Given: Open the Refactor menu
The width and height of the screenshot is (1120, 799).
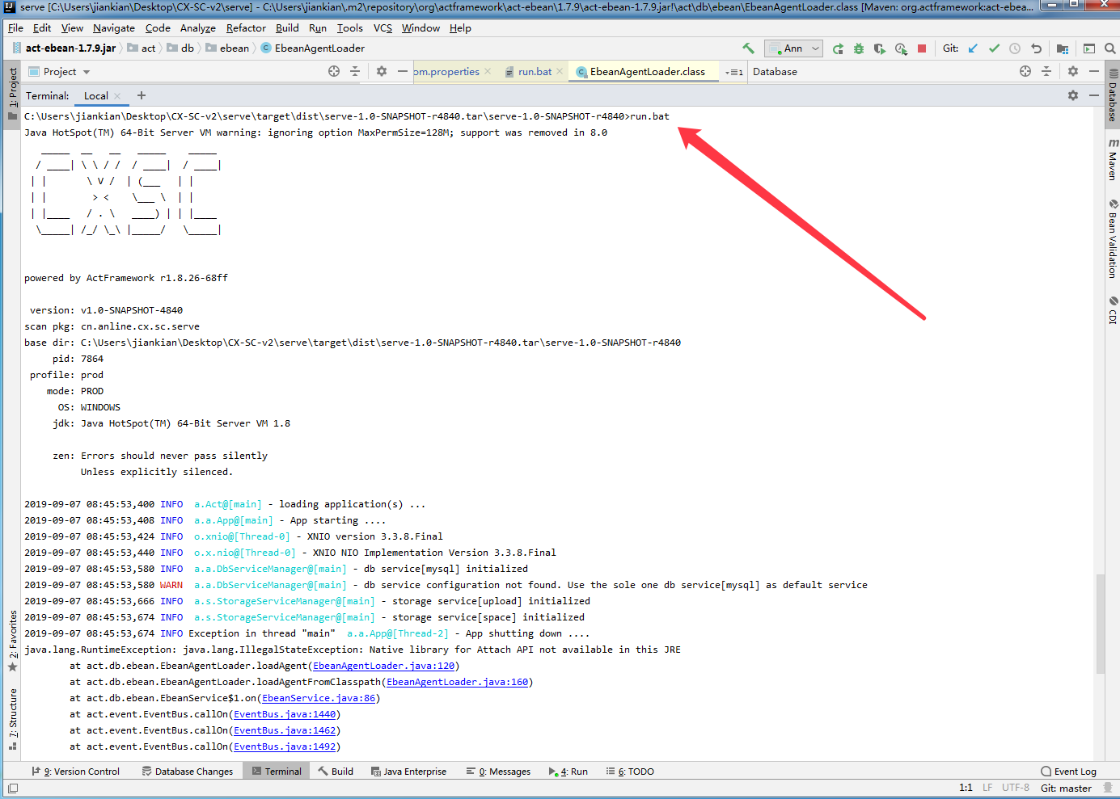Looking at the screenshot, I should pos(245,27).
